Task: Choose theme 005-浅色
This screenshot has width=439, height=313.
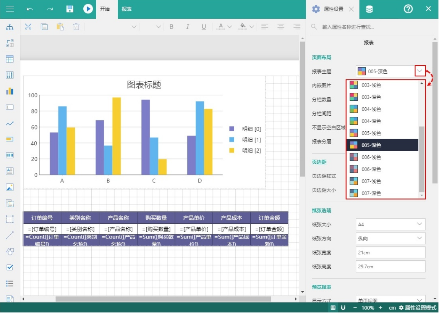Action: [x=382, y=133]
